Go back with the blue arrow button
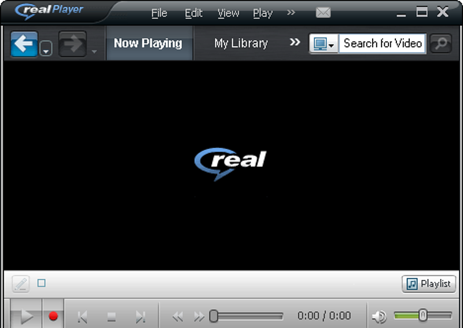 [24, 44]
